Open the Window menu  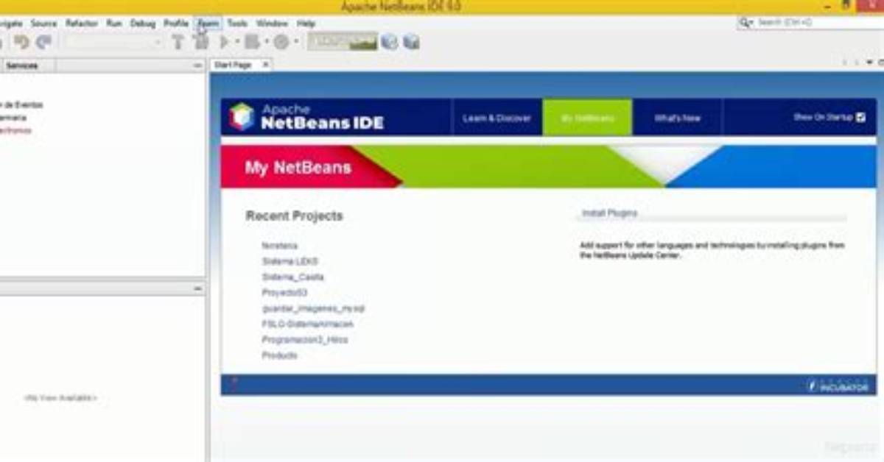272,24
